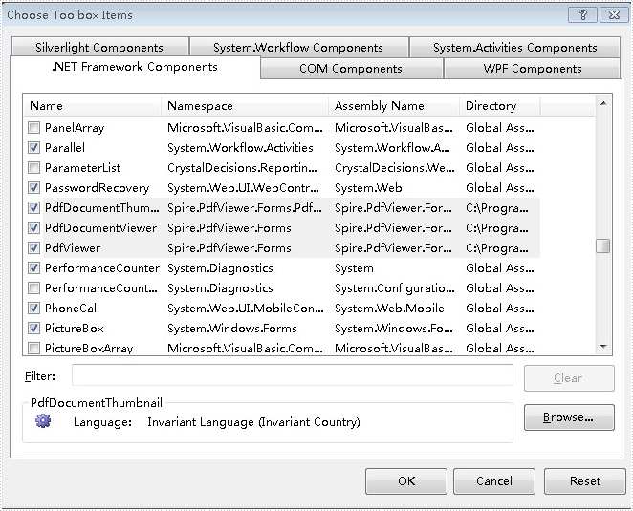Confirm with the OK button

tap(406, 480)
